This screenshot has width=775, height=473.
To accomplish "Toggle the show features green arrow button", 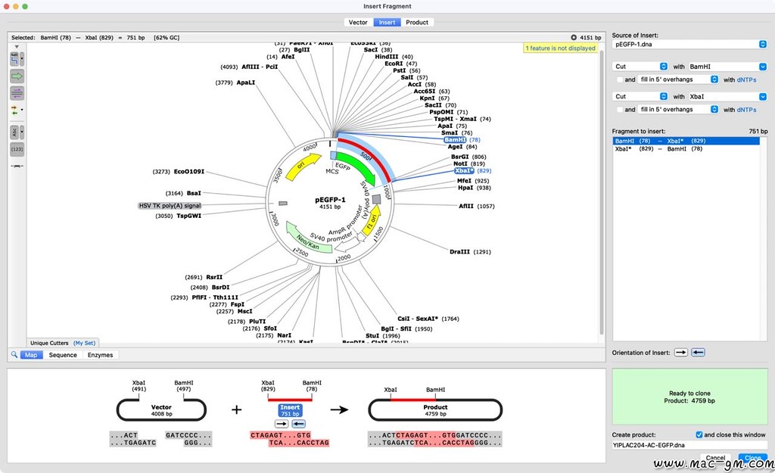I will tap(17, 76).
